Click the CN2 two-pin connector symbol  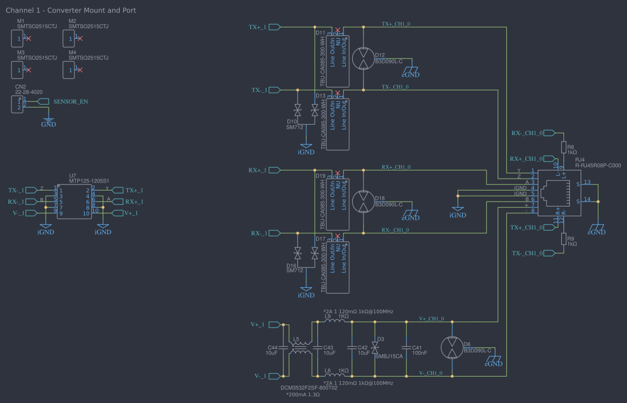[x=18, y=104]
